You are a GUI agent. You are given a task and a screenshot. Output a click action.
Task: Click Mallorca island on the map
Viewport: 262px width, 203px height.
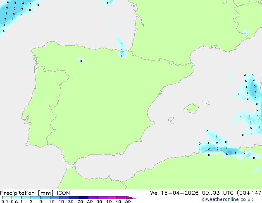pyautogui.click(x=191, y=108)
